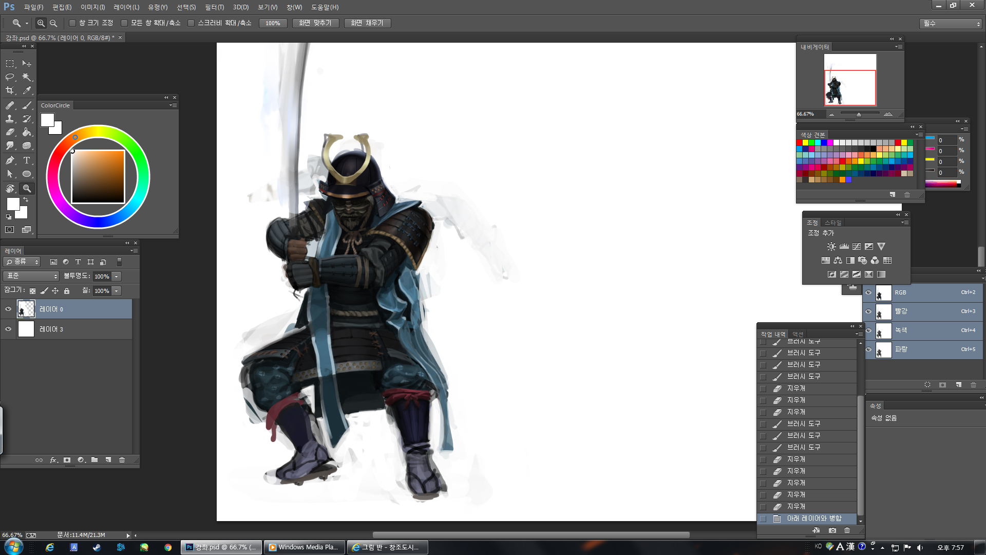Open 불투명도 opacity slider dropdown
The height and width of the screenshot is (555, 986).
coord(117,276)
